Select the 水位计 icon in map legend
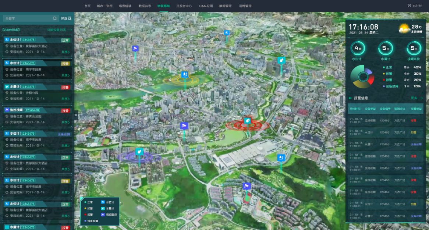Screen dimensions: 429x230 pos(103,202)
